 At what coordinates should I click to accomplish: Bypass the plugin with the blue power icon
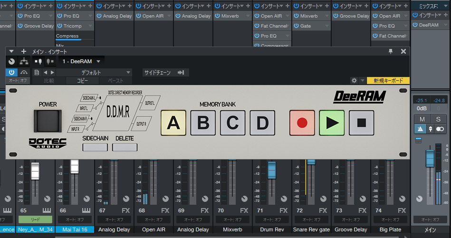point(11,72)
